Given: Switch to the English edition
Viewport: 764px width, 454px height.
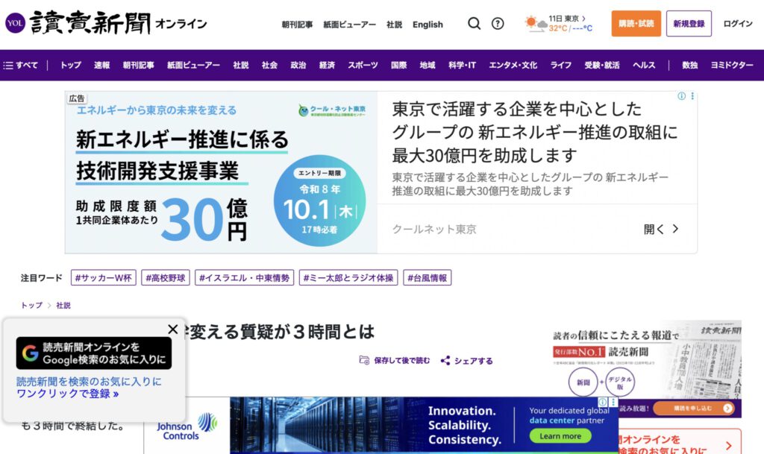Looking at the screenshot, I should click(x=428, y=25).
